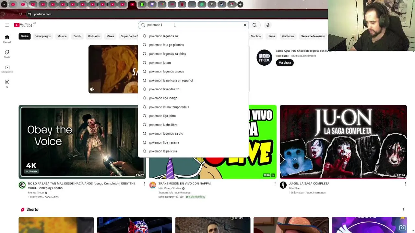Choose suggestion pokemon legends za shiny

(x=193, y=54)
